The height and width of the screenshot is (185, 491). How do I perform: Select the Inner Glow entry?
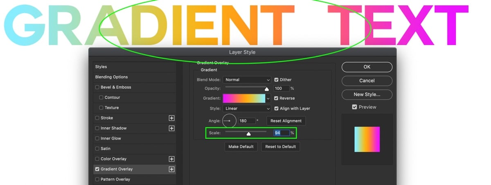(135, 138)
